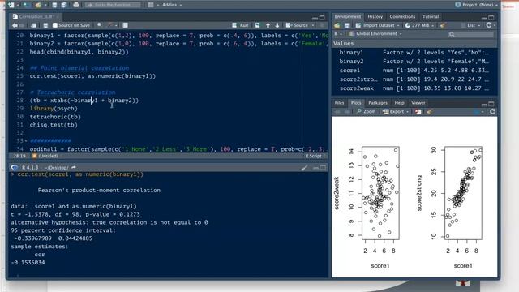Image resolution: width=519 pixels, height=292 pixels.
Task: Open the Source button dropdown arrow
Action: pos(313,25)
